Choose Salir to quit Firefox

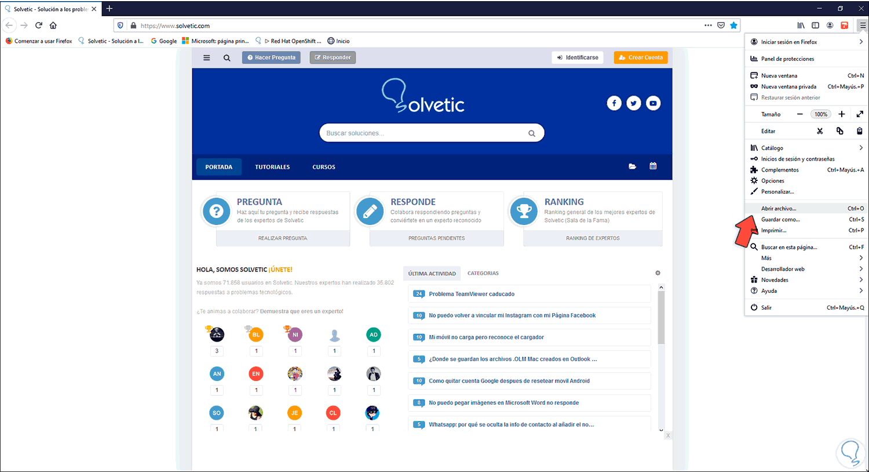pos(807,307)
